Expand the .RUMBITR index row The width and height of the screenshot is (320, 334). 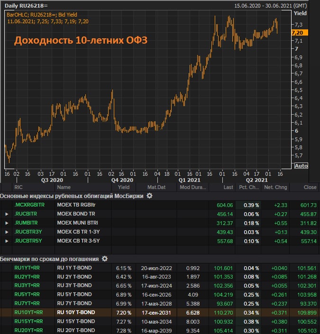(7, 223)
